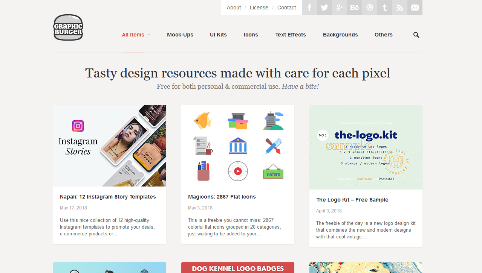
Task: Go to the License page
Action: 259,8
